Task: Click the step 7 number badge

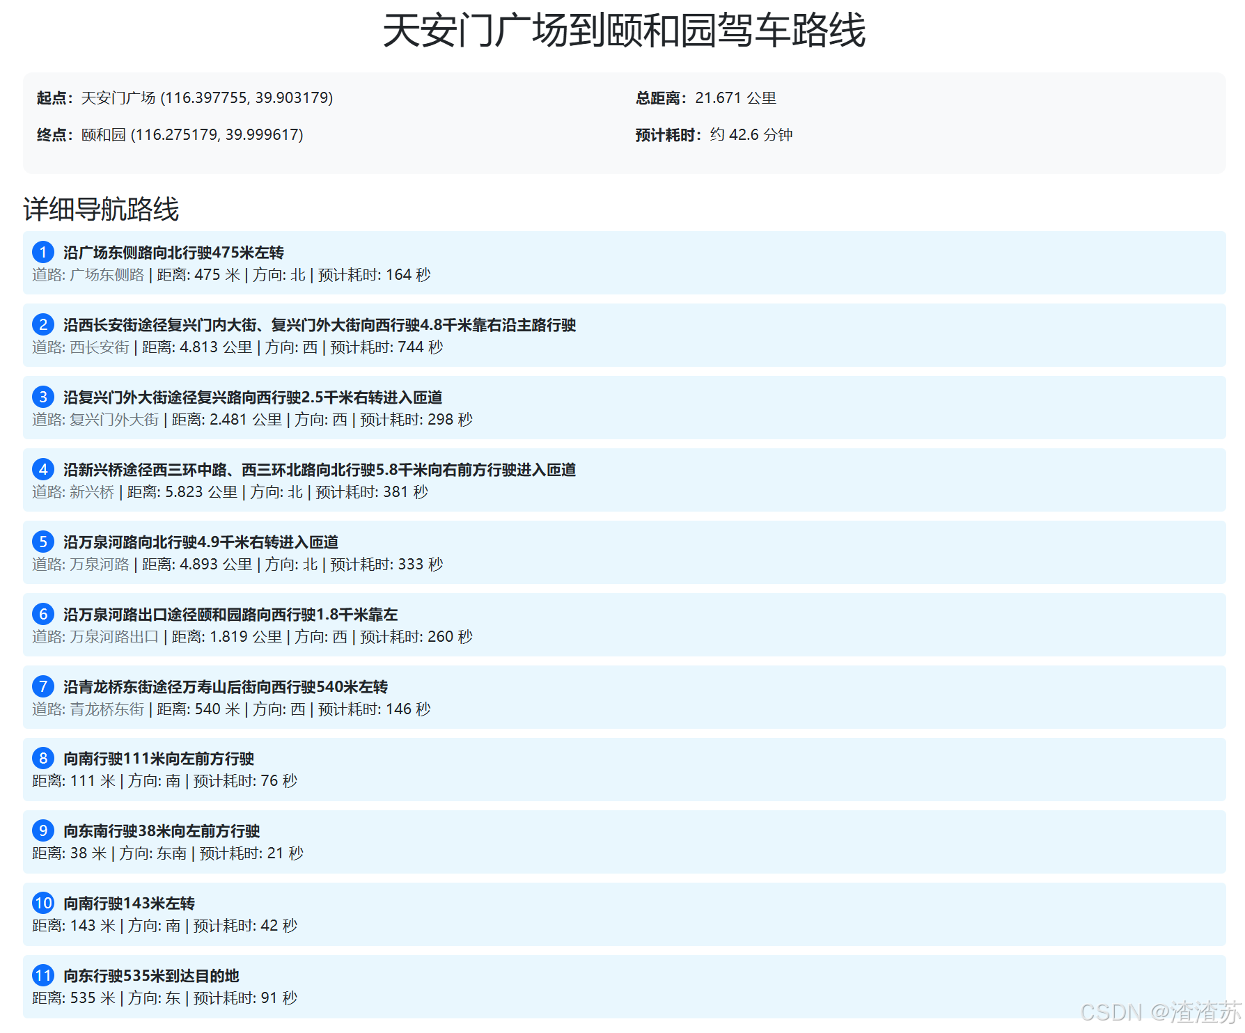Action: tap(43, 686)
